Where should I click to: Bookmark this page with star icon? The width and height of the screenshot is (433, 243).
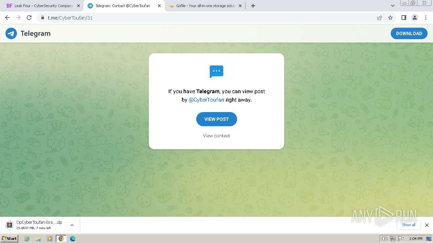tap(390, 18)
